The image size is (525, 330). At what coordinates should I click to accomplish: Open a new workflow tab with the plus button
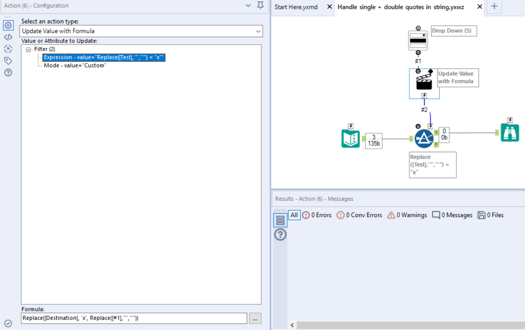pyautogui.click(x=494, y=7)
